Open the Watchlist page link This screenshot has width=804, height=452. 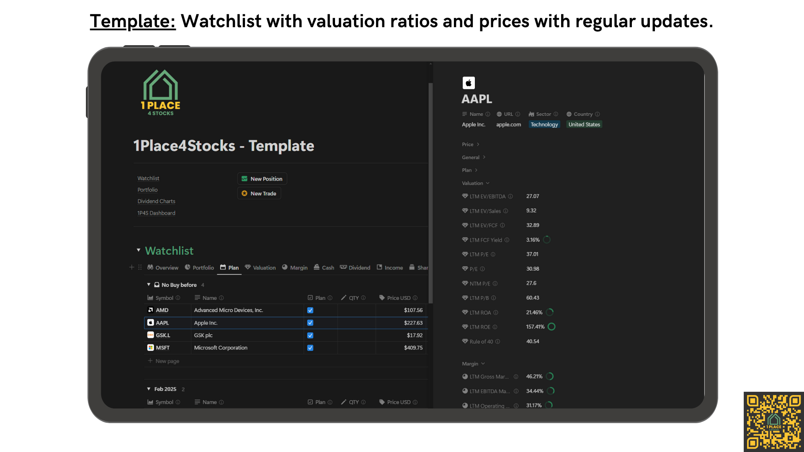148,178
